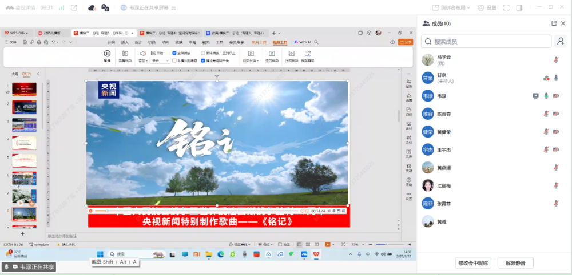Expand system tray hidden icons chevron
The height and width of the screenshot is (275, 572).
(x=351, y=254)
